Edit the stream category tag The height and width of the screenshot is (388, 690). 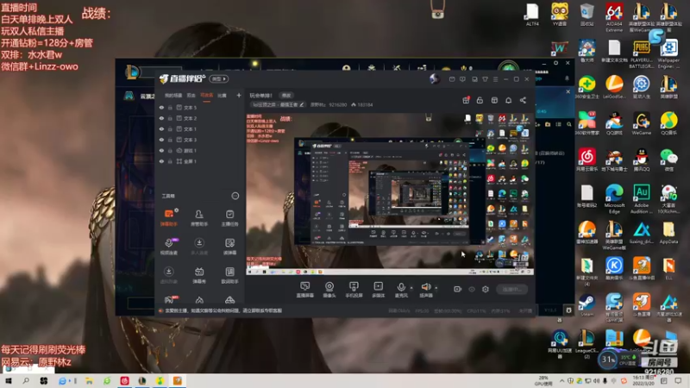point(278,104)
